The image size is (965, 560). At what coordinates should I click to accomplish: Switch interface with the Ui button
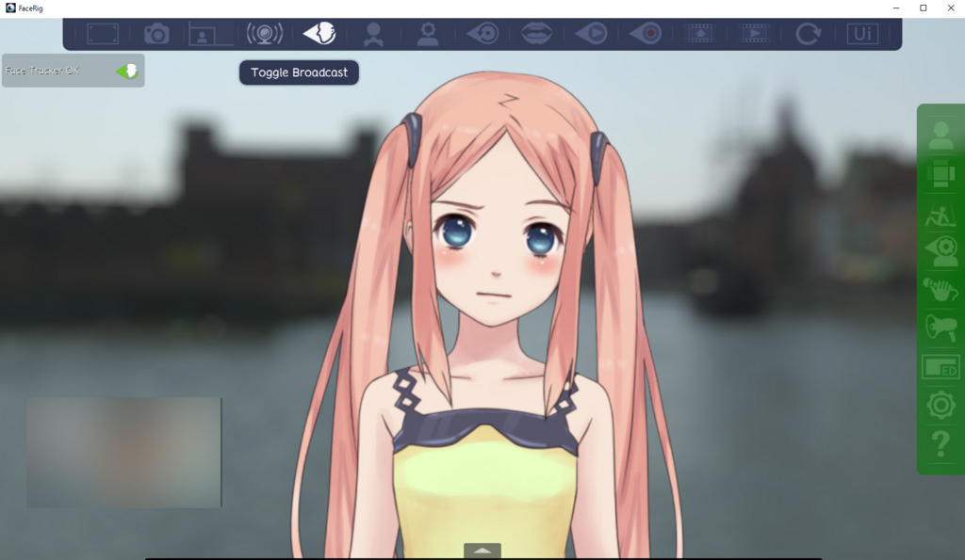(x=861, y=34)
